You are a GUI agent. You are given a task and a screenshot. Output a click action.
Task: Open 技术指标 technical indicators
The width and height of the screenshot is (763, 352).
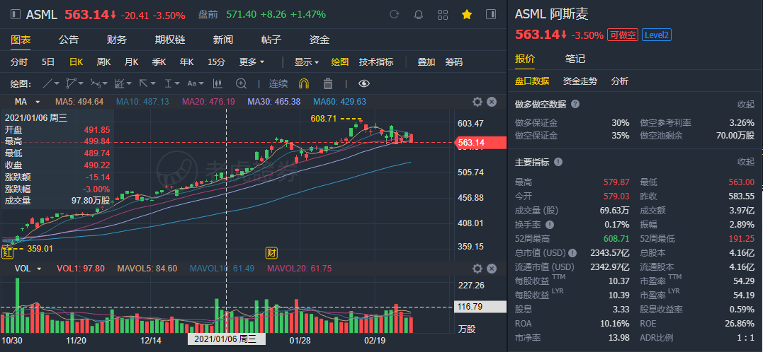coord(376,61)
